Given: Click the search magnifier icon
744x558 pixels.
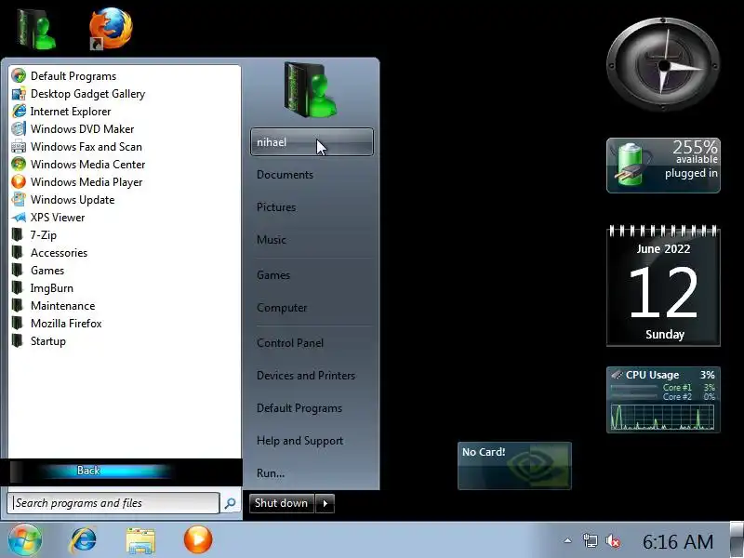Looking at the screenshot, I should tap(230, 503).
